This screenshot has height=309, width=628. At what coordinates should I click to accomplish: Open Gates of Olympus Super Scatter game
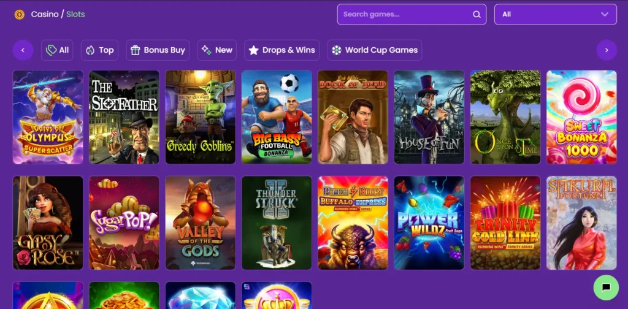click(48, 117)
